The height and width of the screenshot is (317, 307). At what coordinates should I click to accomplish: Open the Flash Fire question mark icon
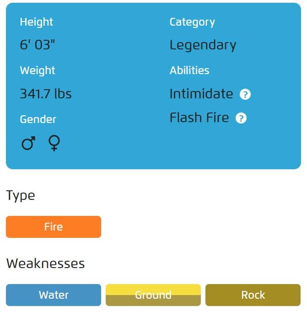click(241, 118)
